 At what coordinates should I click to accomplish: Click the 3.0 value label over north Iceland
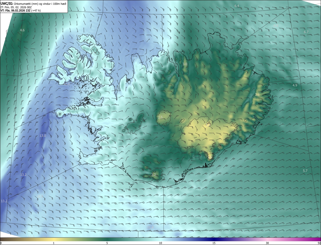(x=185, y=64)
